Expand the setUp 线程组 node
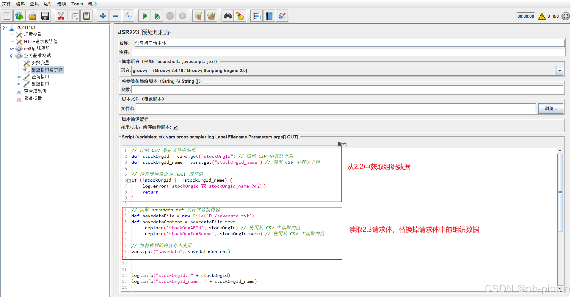The height and width of the screenshot is (298, 571). (12, 49)
